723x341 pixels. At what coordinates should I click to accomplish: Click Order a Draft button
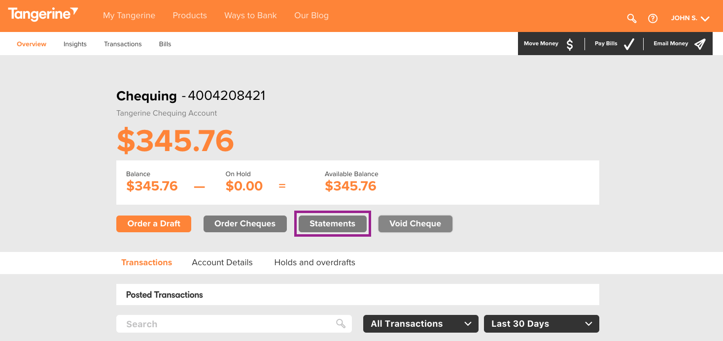pyautogui.click(x=154, y=223)
